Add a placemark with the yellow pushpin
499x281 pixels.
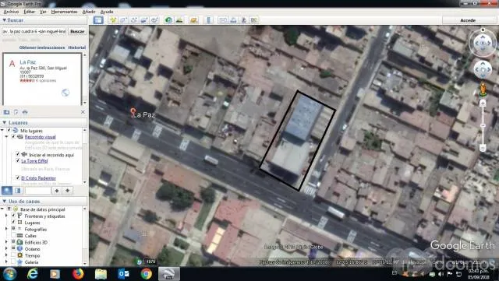coord(113,20)
